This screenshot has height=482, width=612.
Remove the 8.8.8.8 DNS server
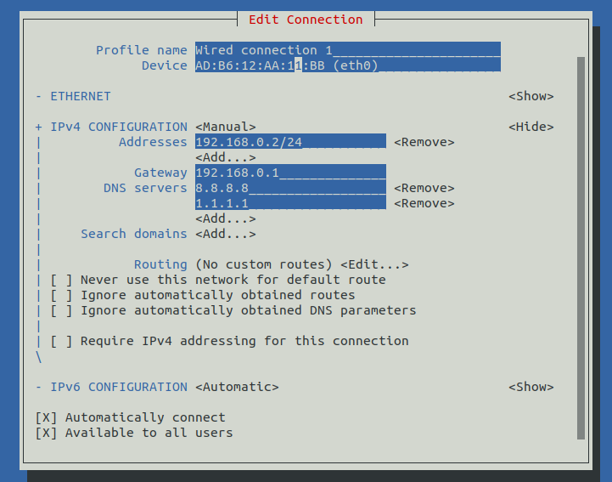click(x=424, y=188)
